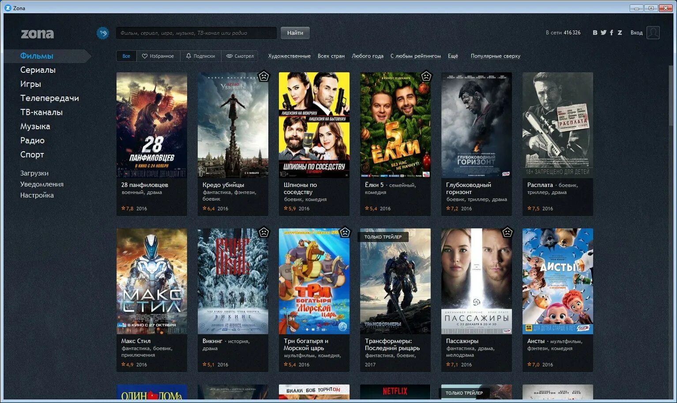Click sad-face badge on Кредо убийцы poster

coord(263,76)
